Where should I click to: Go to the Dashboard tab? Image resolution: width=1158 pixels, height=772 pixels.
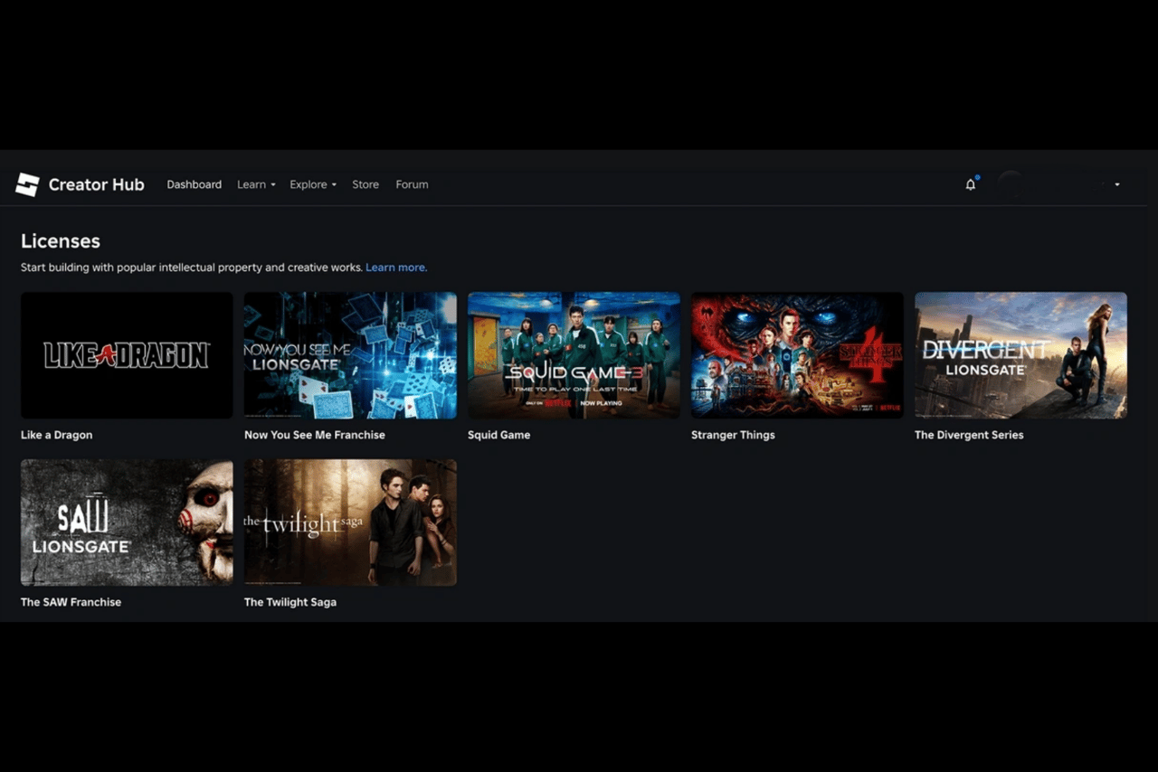[x=195, y=184]
